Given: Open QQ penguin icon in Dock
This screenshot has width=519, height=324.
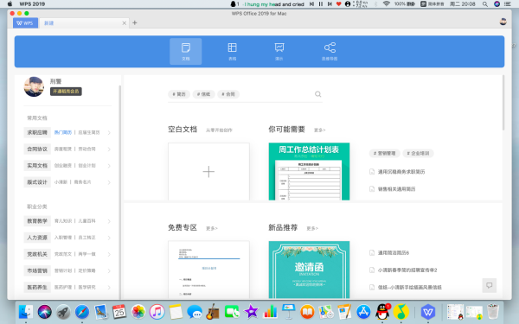Looking at the screenshot, I should pos(382,311).
